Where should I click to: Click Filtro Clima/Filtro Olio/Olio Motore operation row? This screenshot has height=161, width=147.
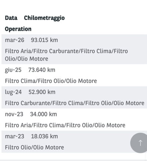(51, 81)
